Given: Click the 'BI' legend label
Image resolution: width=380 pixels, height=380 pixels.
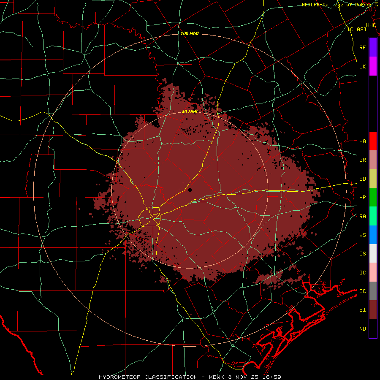Looking at the screenshot, I should click(x=362, y=310).
